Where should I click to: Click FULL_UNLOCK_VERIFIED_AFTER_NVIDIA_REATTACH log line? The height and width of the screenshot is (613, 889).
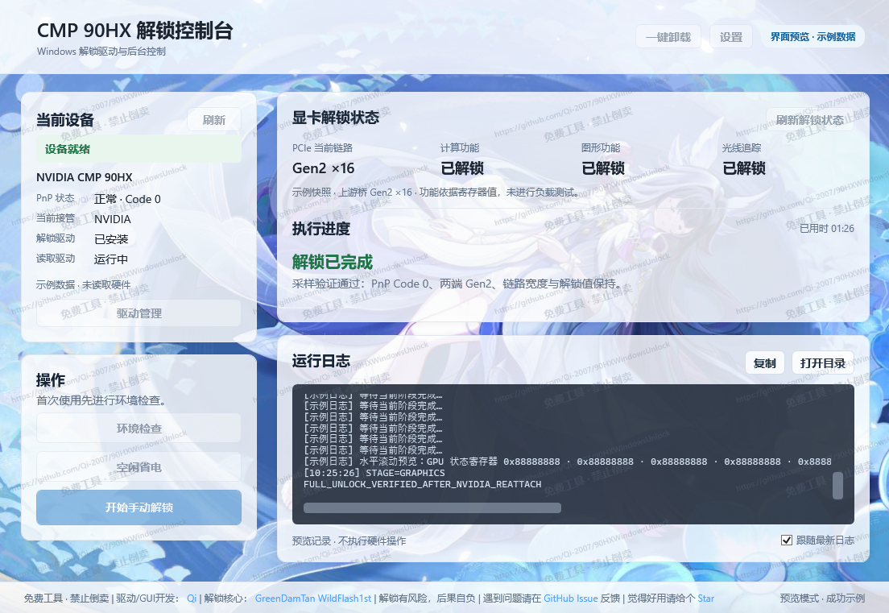coord(423,484)
